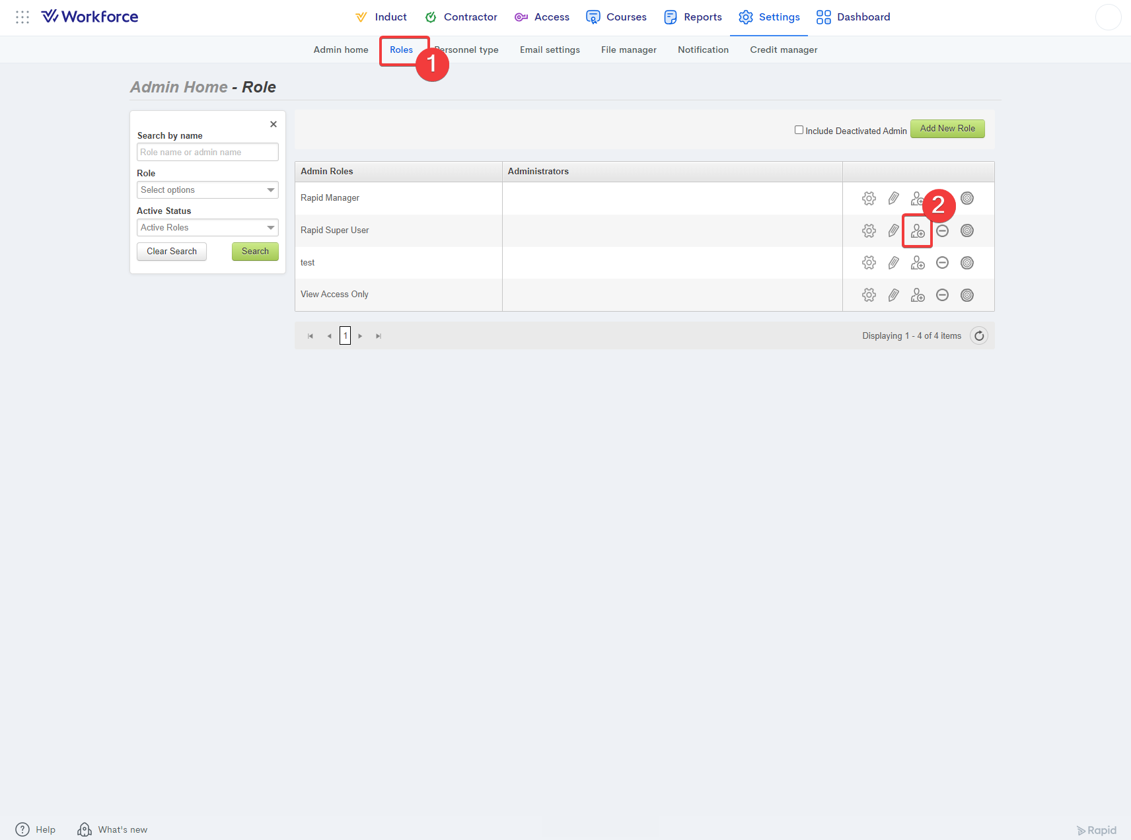Click add administrator icon for View Access Only
This screenshot has width=1131, height=840.
coord(917,295)
